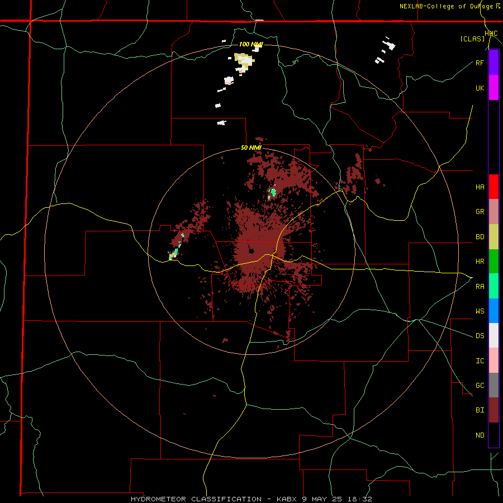503x503 pixels.
Task: Select the GC gray legend swatch
Action: point(493,385)
